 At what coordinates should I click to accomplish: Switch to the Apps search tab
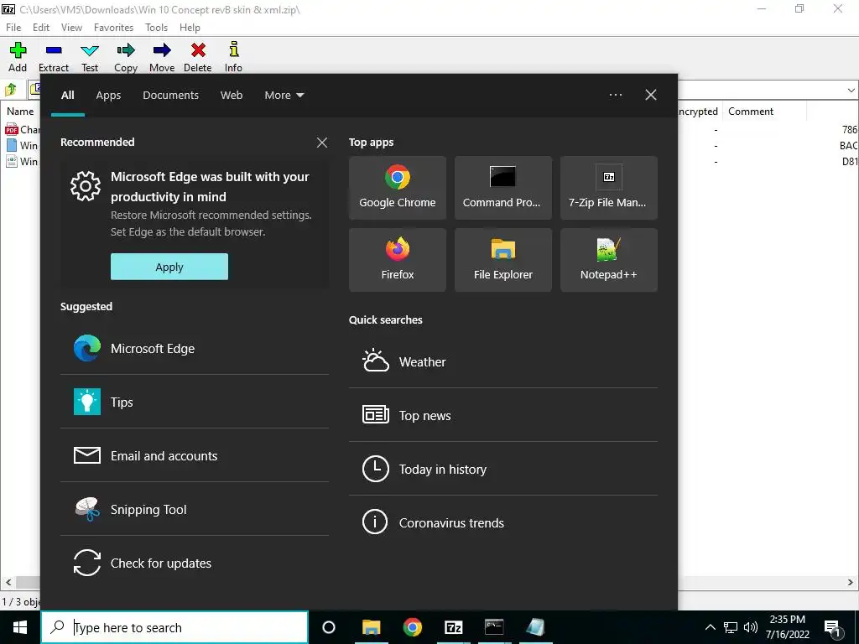pyautogui.click(x=108, y=96)
